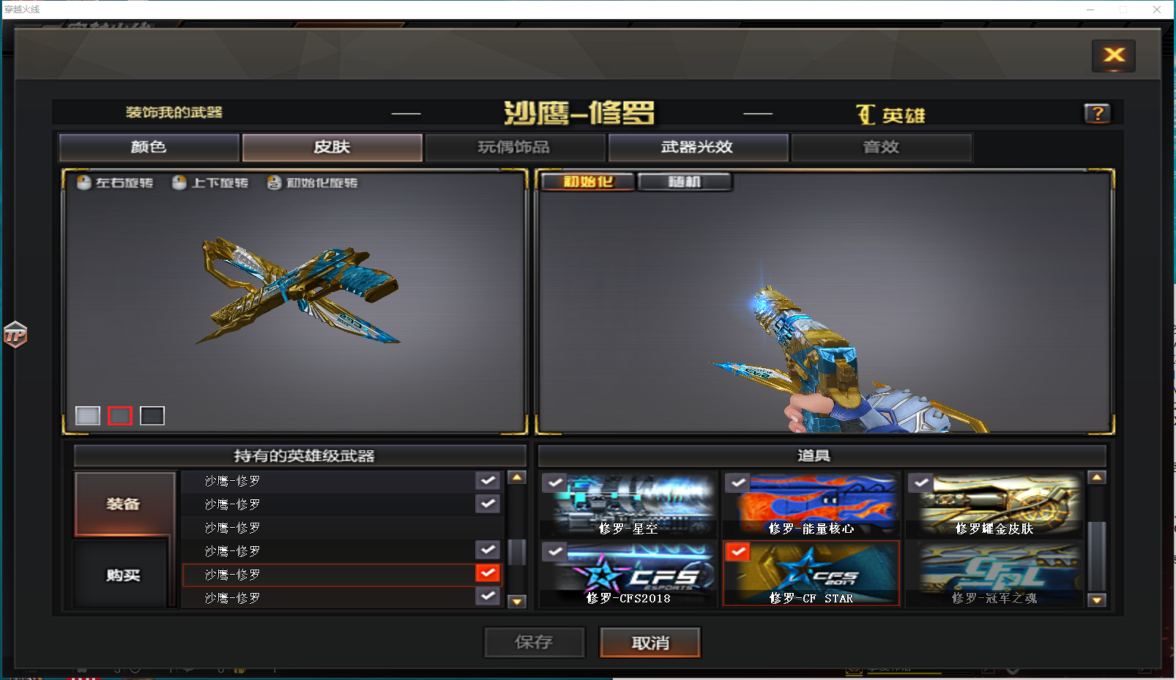Select the 修罗-CF STAR skin thumbnail
The image size is (1176, 680).
[x=811, y=573]
